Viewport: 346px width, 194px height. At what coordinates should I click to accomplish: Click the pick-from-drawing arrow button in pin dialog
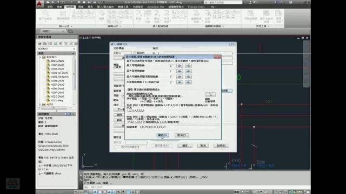[x=210, y=94]
